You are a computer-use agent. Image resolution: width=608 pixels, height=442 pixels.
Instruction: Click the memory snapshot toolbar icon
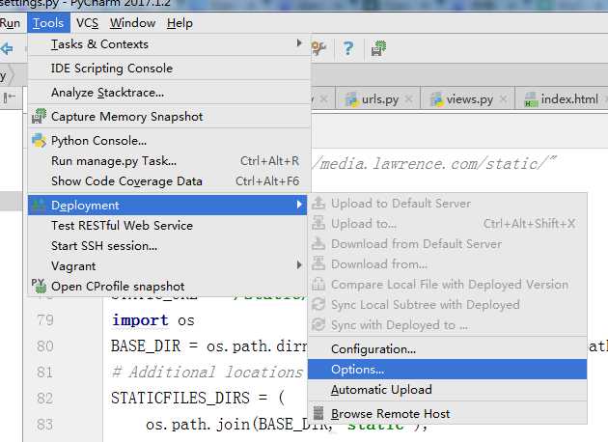(378, 48)
